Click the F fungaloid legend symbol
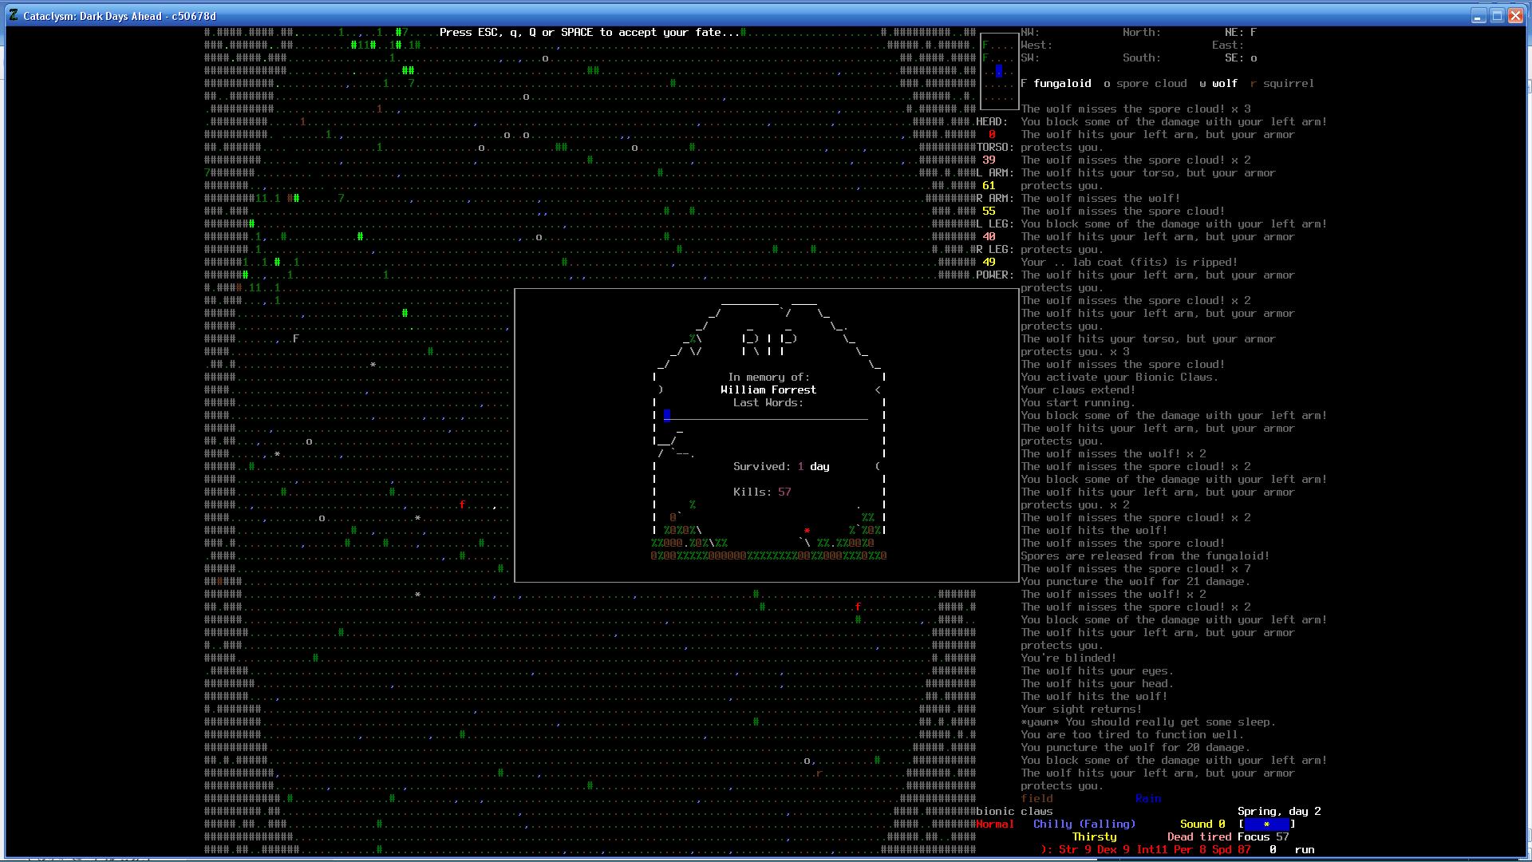The image size is (1532, 862). [1024, 84]
